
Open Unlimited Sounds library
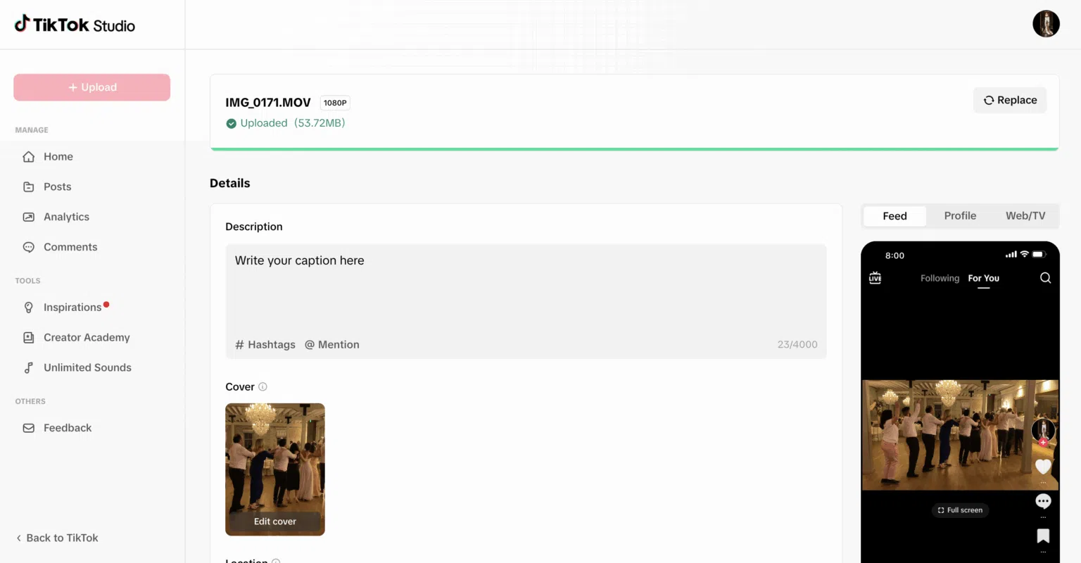click(87, 367)
